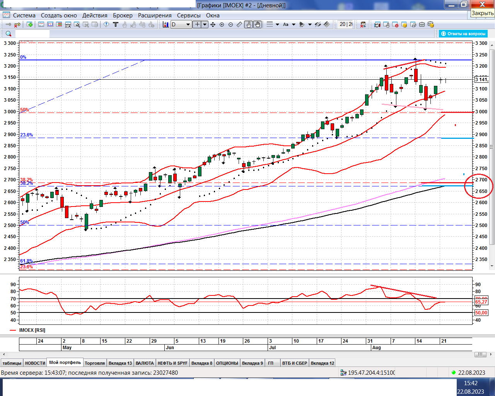The height and width of the screenshot is (396, 495).
Task: Click the chart type bar icon beside D
Action: pyautogui.click(x=166, y=24)
